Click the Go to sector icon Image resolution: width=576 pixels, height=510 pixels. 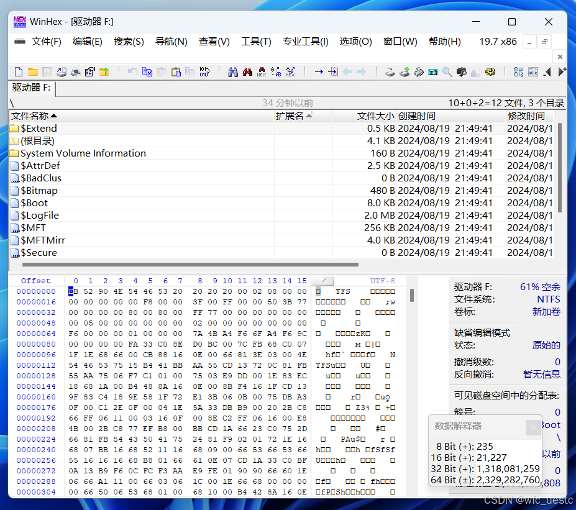click(x=333, y=72)
